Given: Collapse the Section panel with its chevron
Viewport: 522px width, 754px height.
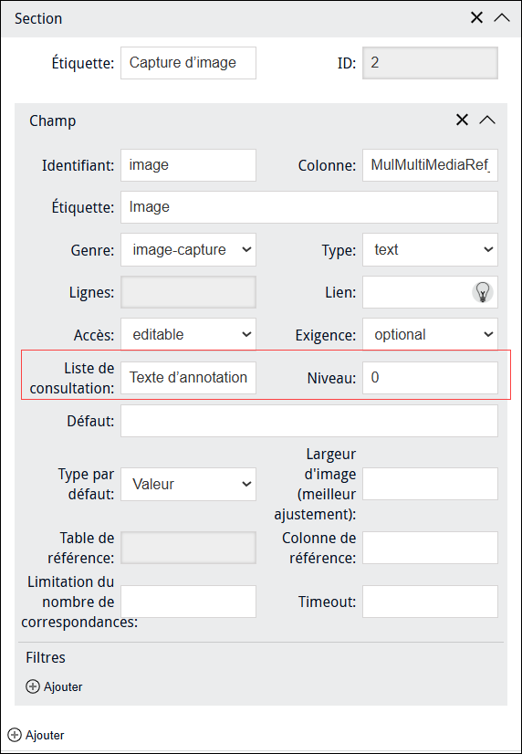Looking at the screenshot, I should (502, 18).
